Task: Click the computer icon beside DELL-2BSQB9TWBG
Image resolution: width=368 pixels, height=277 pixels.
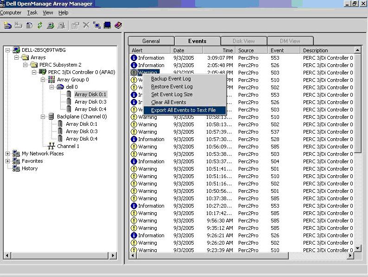Action: point(16,50)
